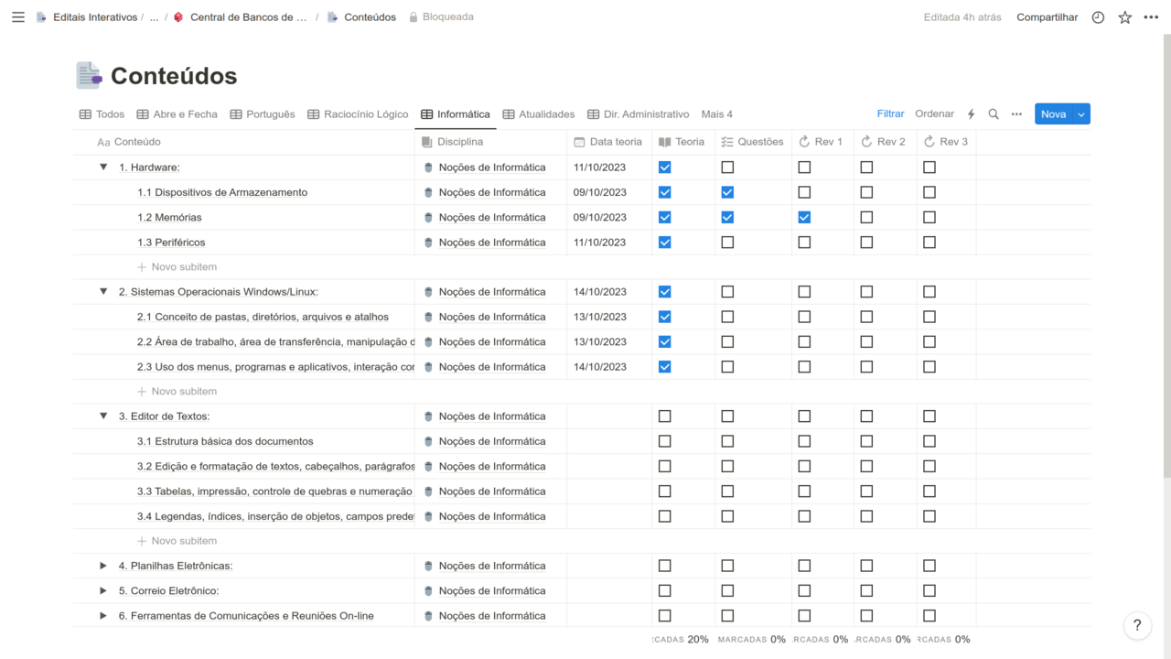Uncheck Questões for 1.1 Dispositivos de Armazenamento
The height and width of the screenshot is (659, 1171).
(727, 192)
